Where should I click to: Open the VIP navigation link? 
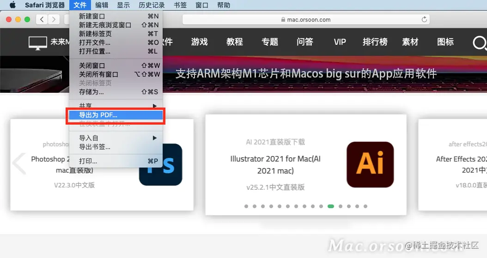[x=340, y=42]
